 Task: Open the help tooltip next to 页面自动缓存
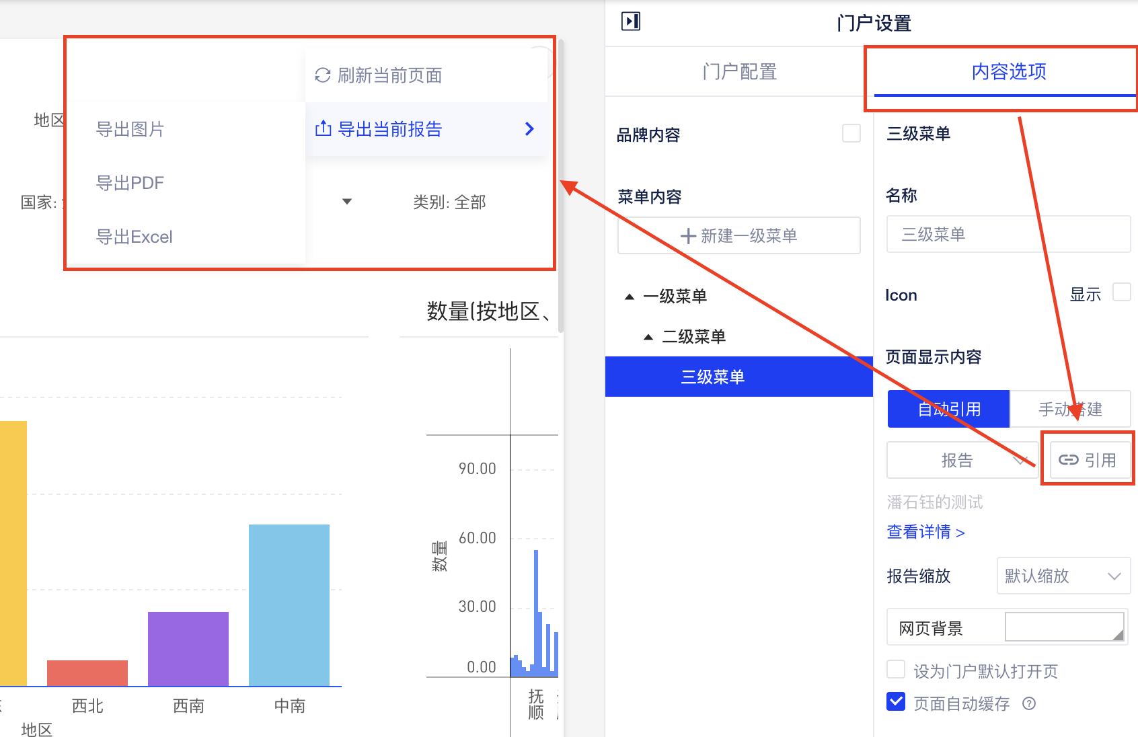(x=1028, y=703)
